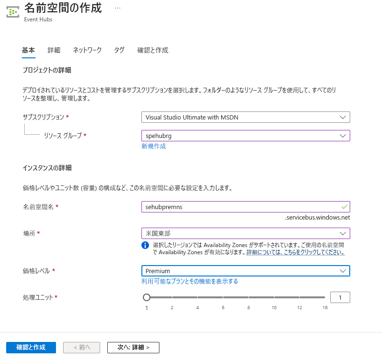Image resolution: width=382 pixels, height=359 pixels.
Task: Click the 処理ユニット slider handle
Action: [x=147, y=297]
